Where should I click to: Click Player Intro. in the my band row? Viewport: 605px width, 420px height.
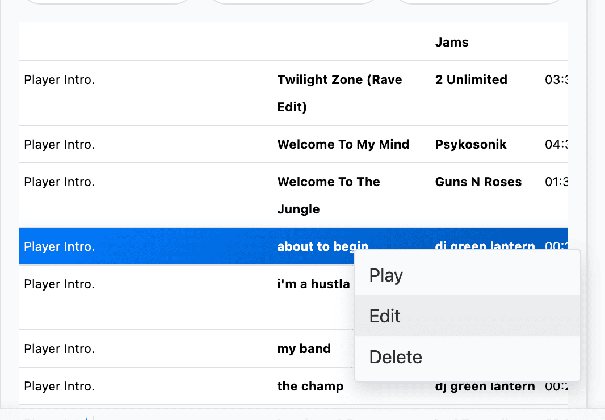(59, 349)
